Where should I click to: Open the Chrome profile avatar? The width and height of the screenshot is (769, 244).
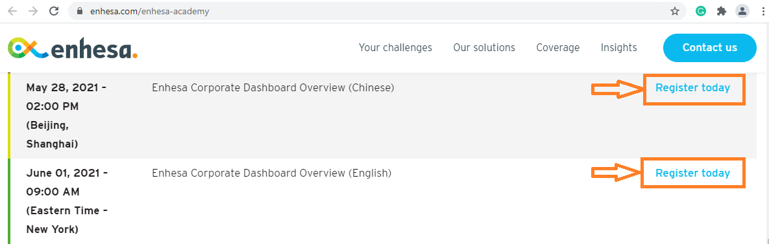[x=742, y=11]
